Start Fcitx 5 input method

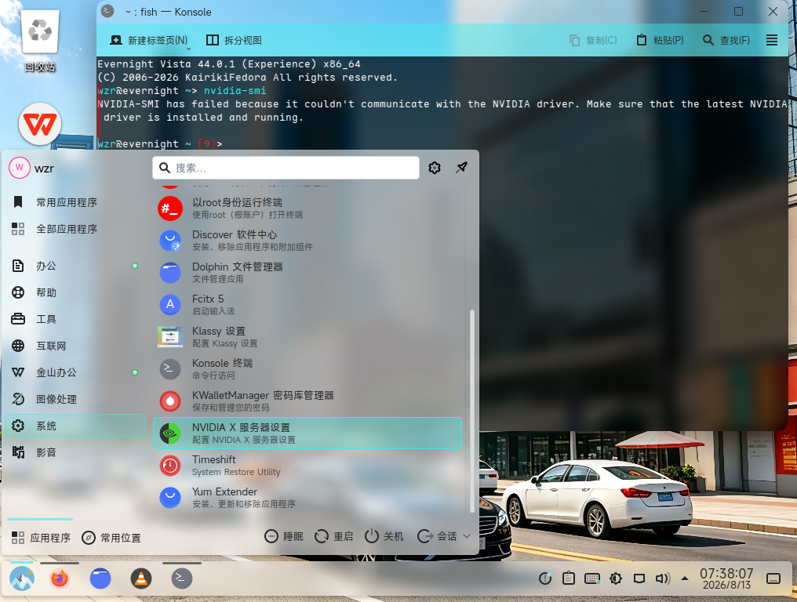pyautogui.click(x=307, y=304)
